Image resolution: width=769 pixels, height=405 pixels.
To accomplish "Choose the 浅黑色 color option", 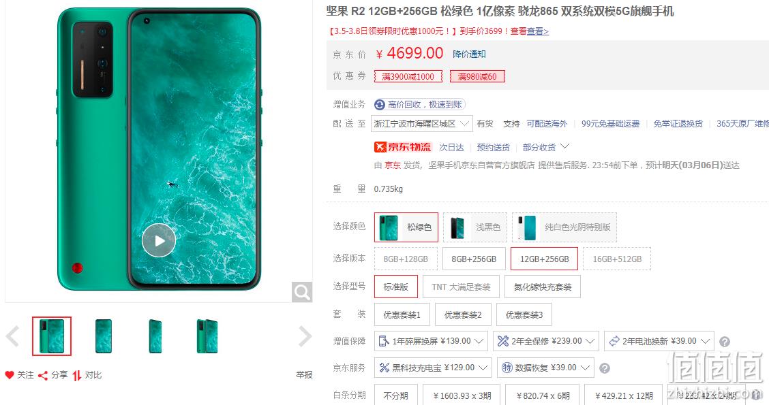I will 474,227.
